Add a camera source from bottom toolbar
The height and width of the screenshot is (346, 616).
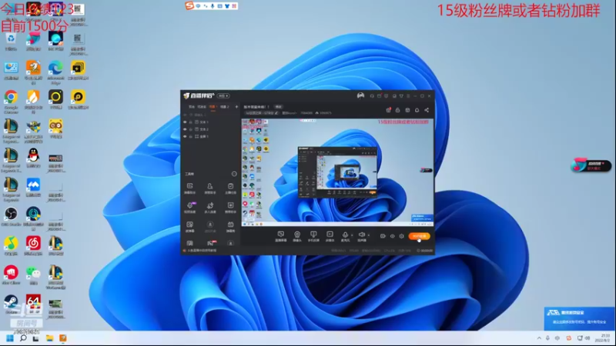click(x=297, y=236)
